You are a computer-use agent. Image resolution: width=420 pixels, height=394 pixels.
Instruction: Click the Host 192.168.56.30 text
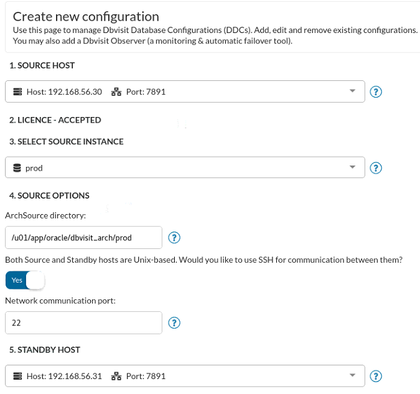click(64, 92)
